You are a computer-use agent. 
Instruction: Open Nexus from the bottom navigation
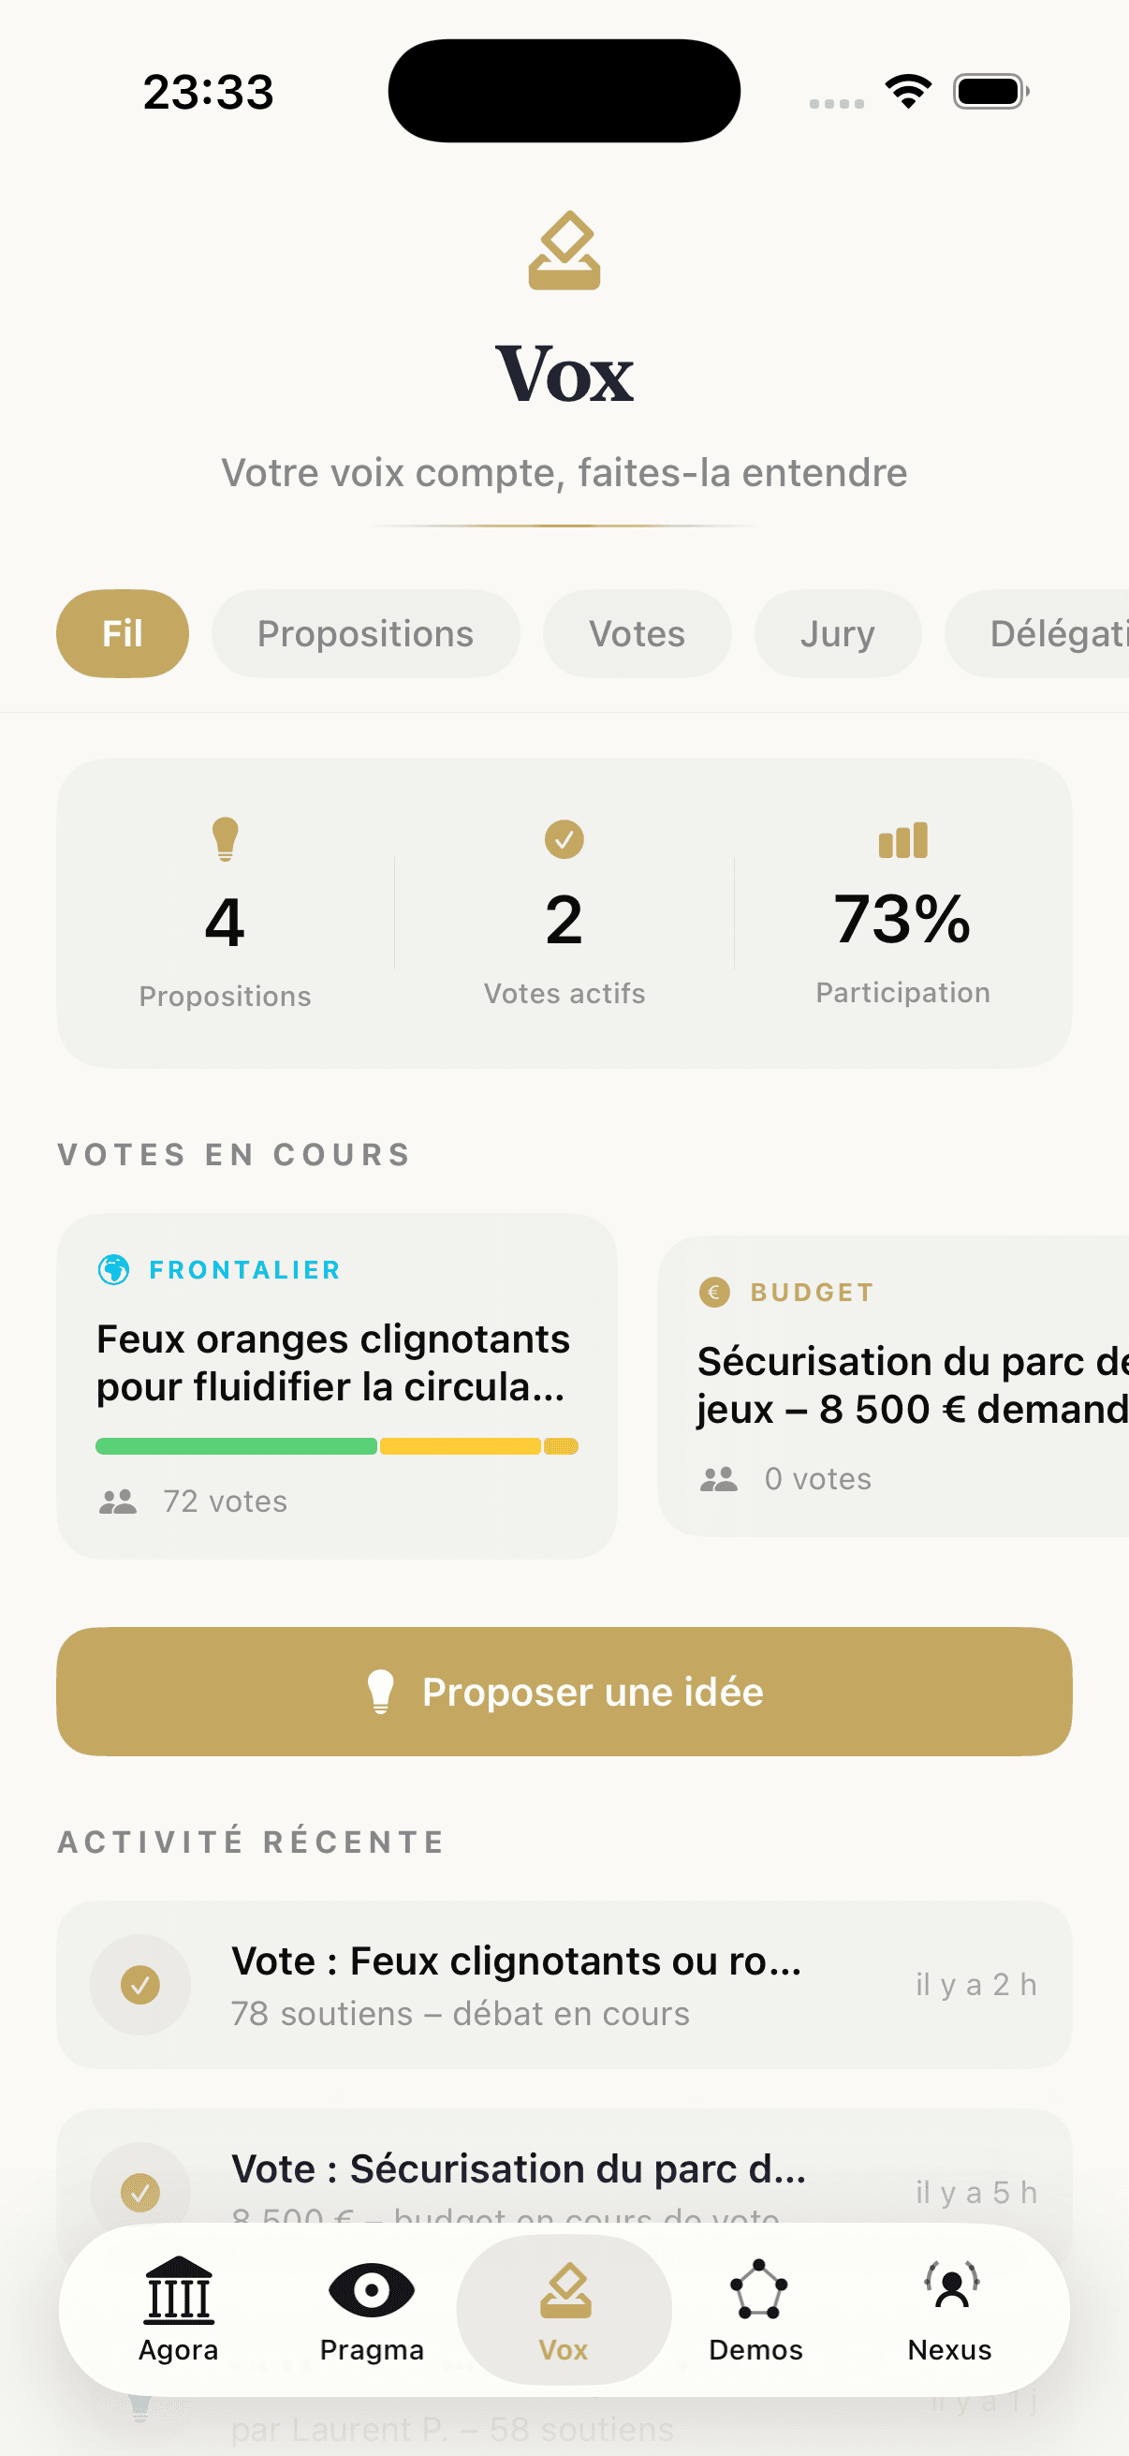pyautogui.click(x=950, y=2308)
